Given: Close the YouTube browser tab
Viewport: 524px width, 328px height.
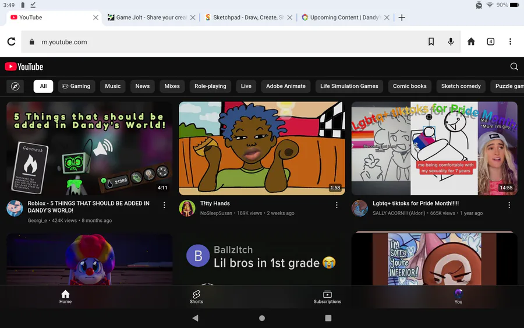Looking at the screenshot, I should (x=95, y=17).
